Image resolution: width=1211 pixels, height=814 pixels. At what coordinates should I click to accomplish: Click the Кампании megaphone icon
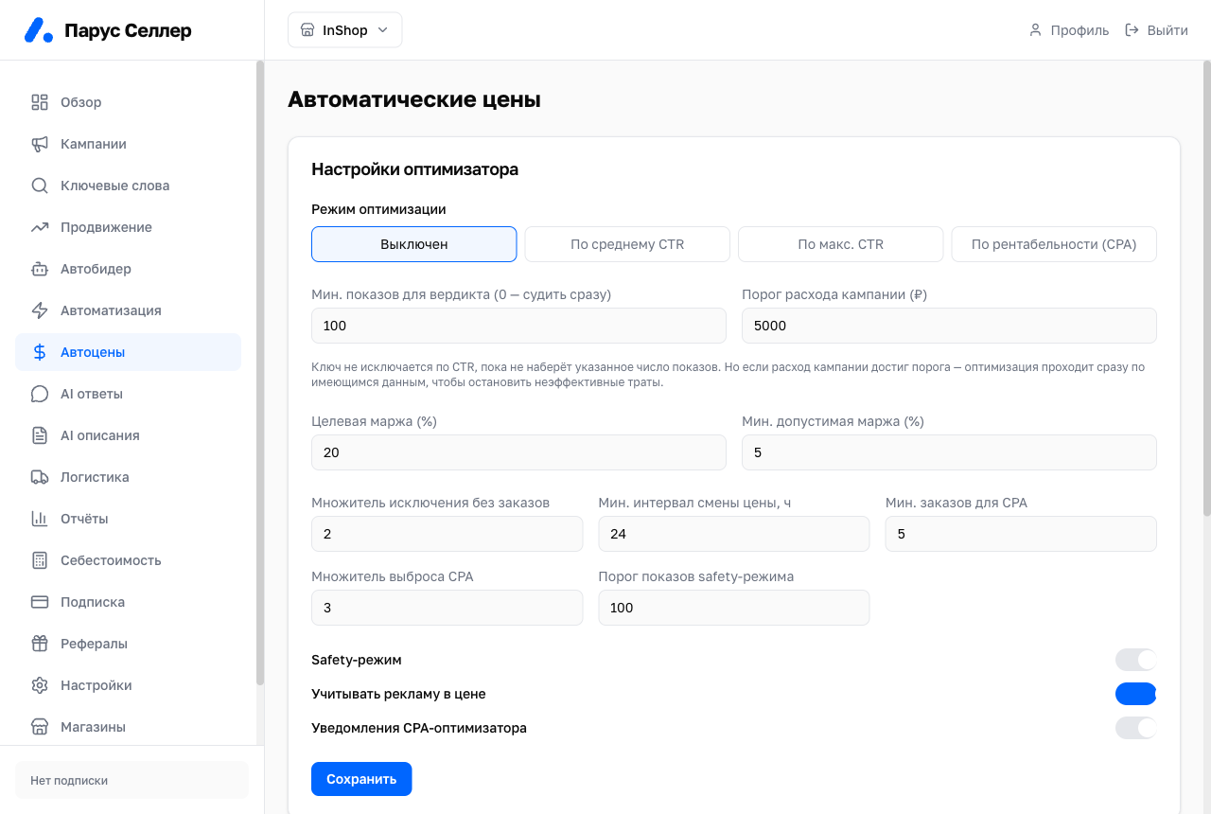pos(40,144)
